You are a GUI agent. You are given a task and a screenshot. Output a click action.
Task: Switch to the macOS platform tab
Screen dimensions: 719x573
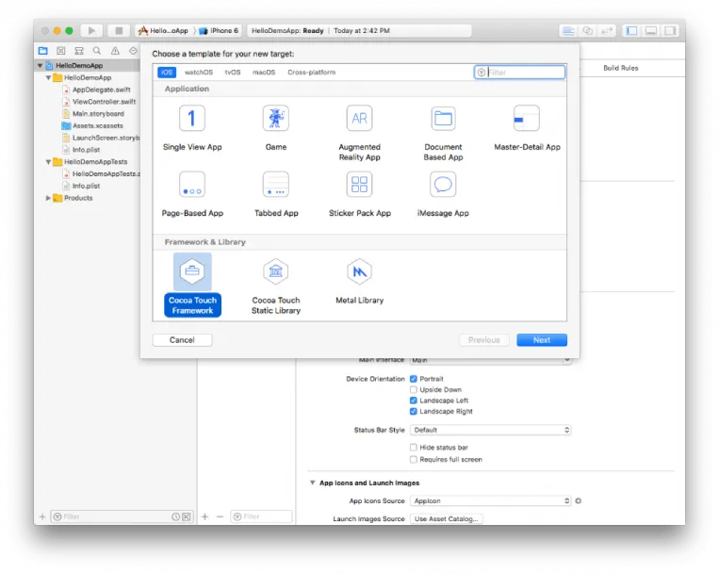(264, 73)
